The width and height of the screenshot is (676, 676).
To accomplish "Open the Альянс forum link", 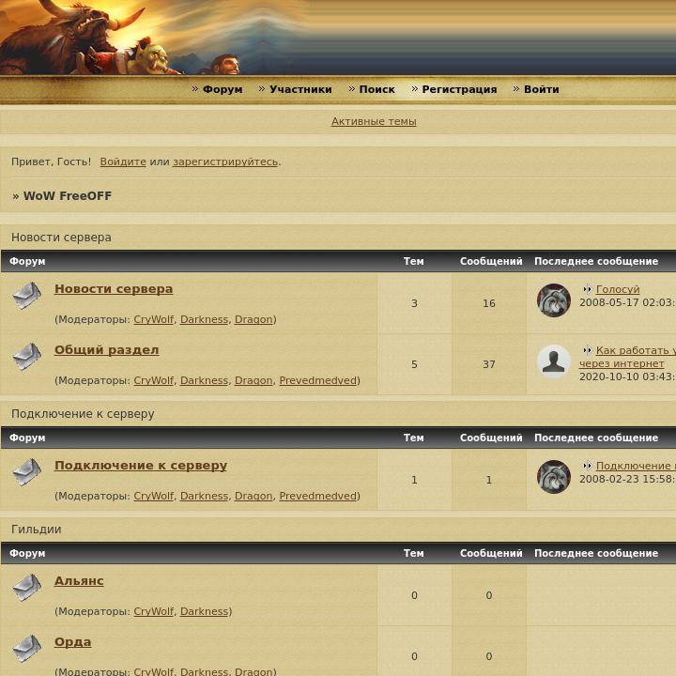I will pos(79,581).
